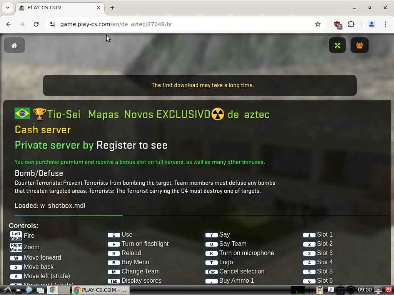Click the radioactive symbol in server title
Viewport: 394px width, 295px height.
(218, 114)
